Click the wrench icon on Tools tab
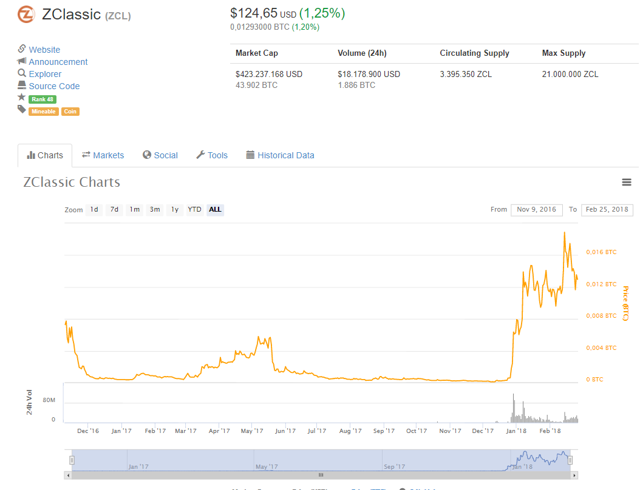Screen dimensions: 640x490 pyautogui.click(x=200, y=155)
